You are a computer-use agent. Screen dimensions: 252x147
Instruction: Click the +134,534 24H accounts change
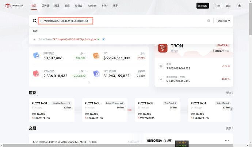[80, 58]
